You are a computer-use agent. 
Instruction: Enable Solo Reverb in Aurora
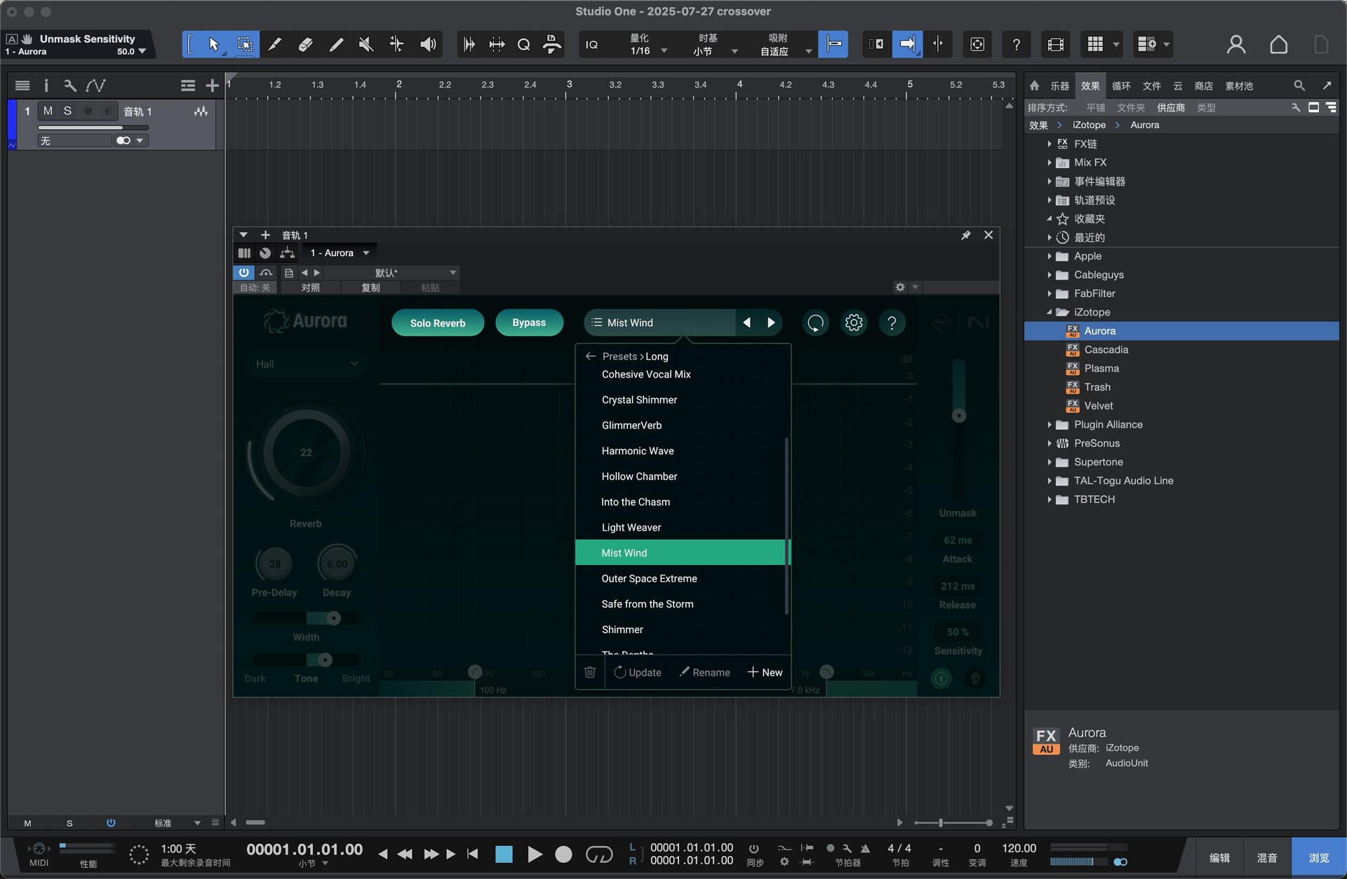click(x=438, y=322)
